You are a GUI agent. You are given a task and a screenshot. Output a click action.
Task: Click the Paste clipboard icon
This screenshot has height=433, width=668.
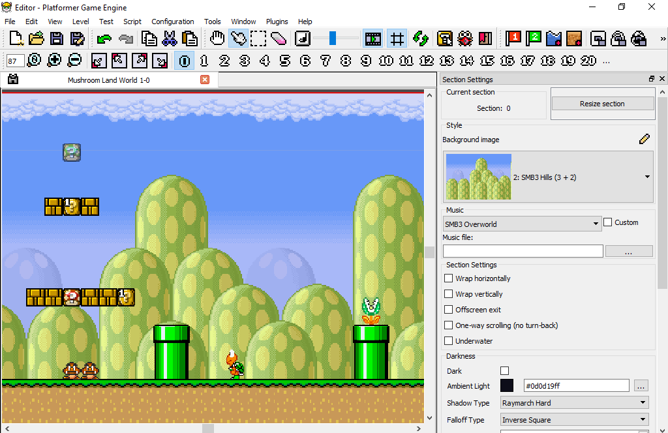point(190,38)
